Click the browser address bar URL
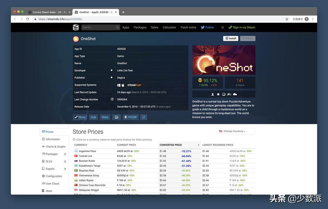This screenshot has height=209, width=328. pyautogui.click(x=60, y=19)
